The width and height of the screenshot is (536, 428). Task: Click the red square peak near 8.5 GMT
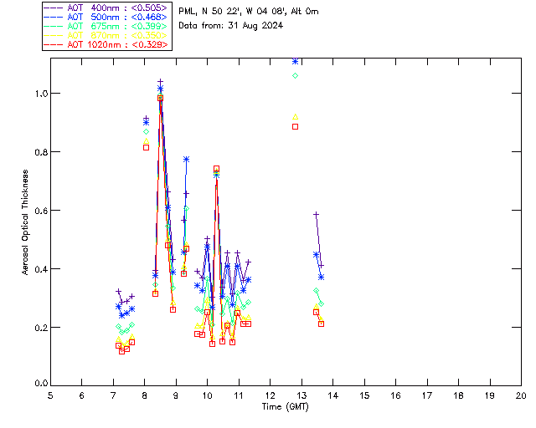[x=160, y=98]
